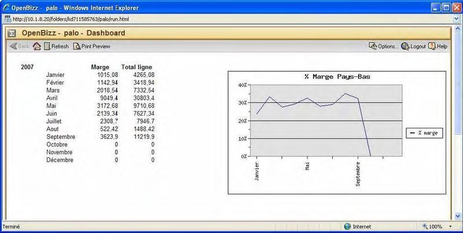Click the address bar URL
This screenshot has height=233, width=463.
[x=69, y=19]
